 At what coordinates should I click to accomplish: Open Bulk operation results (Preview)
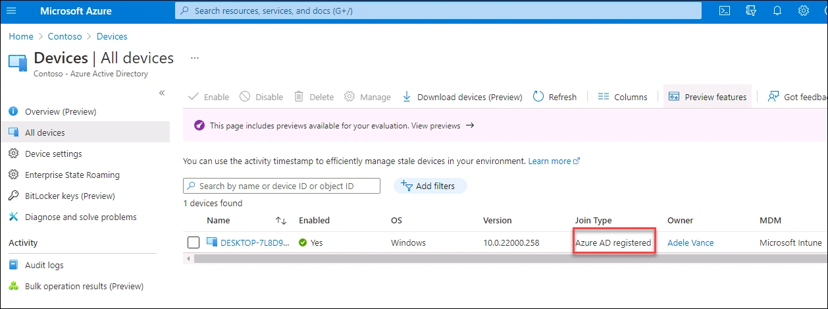click(85, 286)
